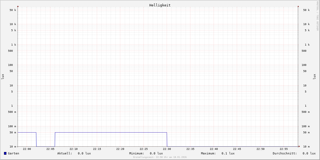Click the "10 m" label on the right axis
Image resolution: width=320 pixels, height=160 pixels.
(x=306, y=147)
